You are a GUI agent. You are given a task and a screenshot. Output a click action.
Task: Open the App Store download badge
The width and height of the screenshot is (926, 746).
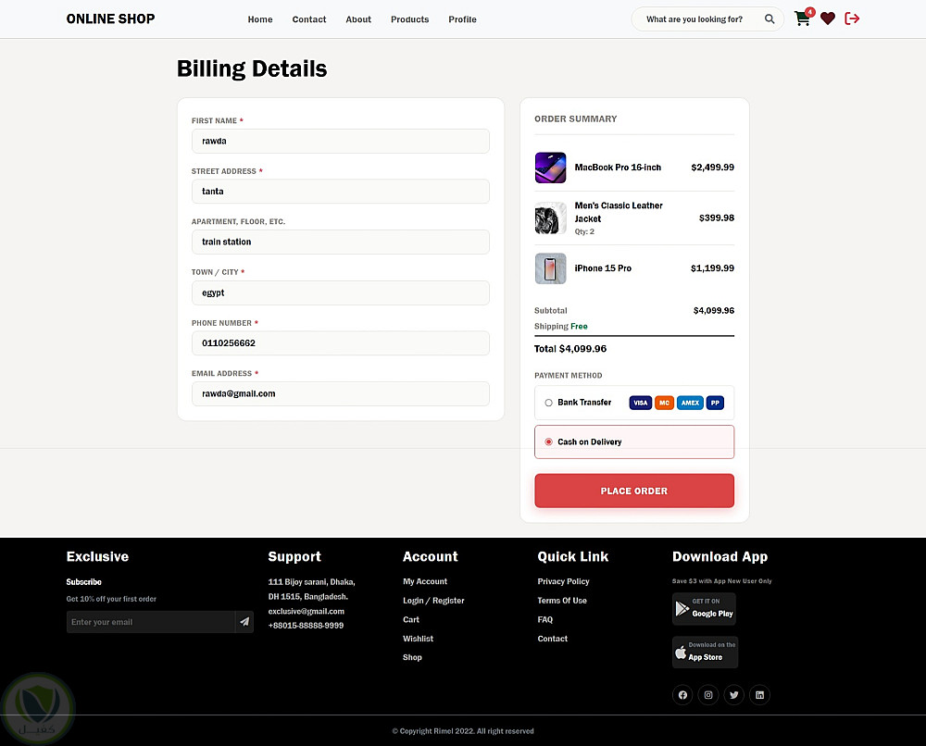point(705,653)
